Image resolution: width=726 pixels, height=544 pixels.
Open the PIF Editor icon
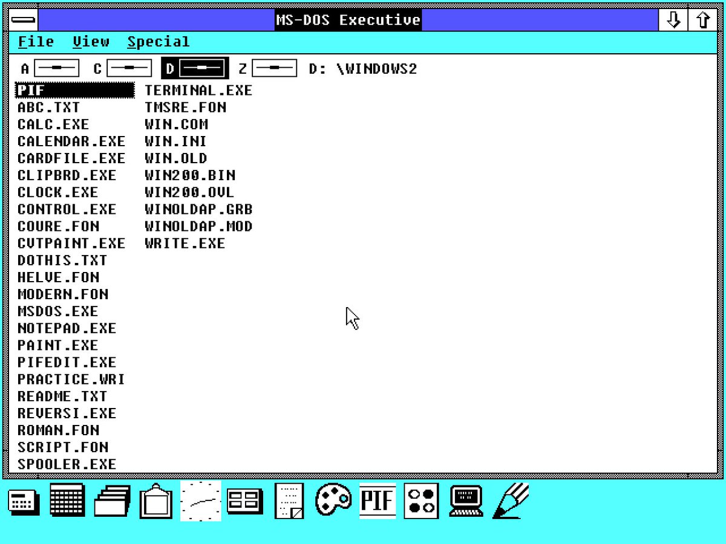click(x=378, y=501)
